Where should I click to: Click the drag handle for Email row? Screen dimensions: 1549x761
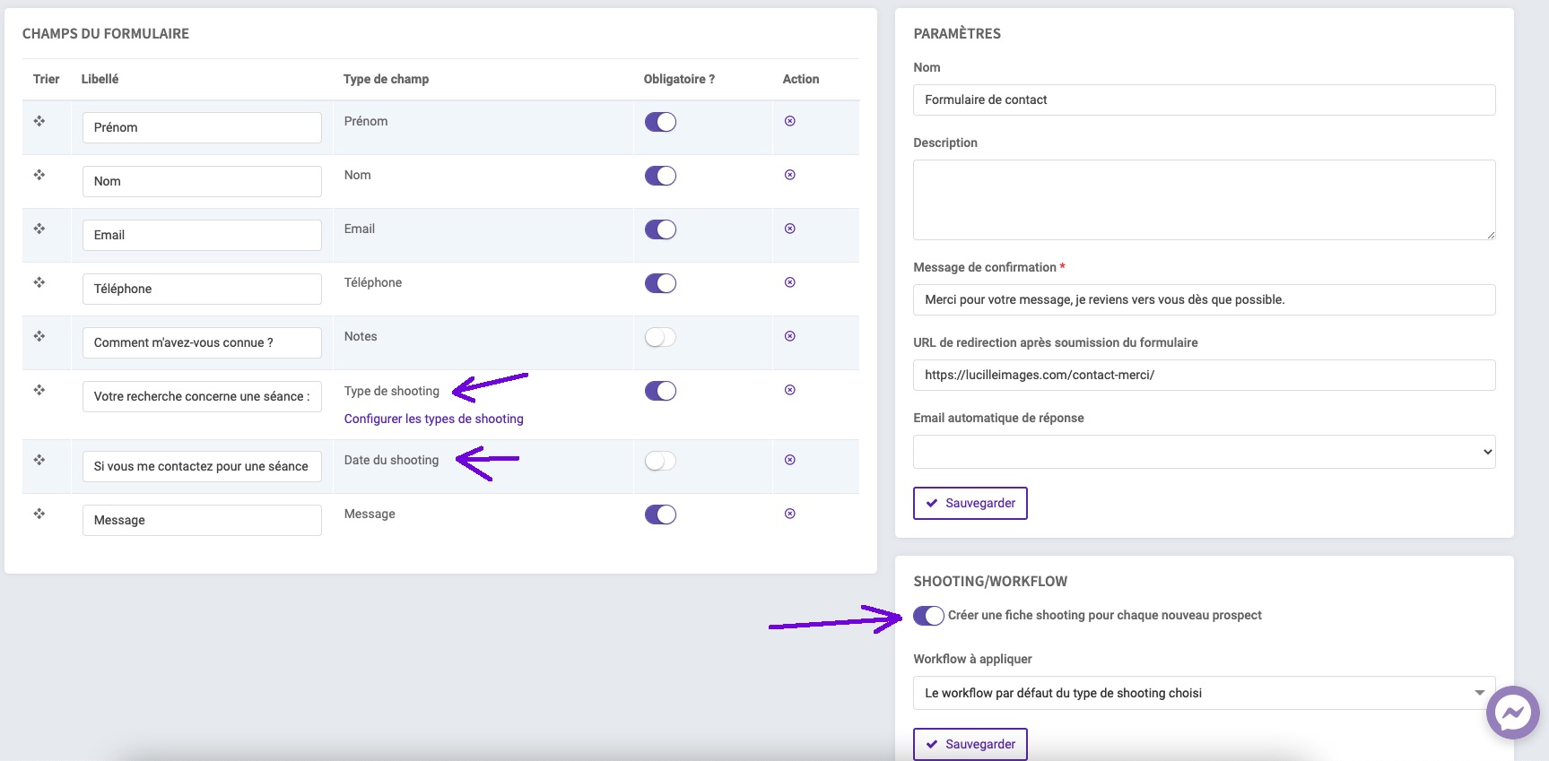point(39,229)
